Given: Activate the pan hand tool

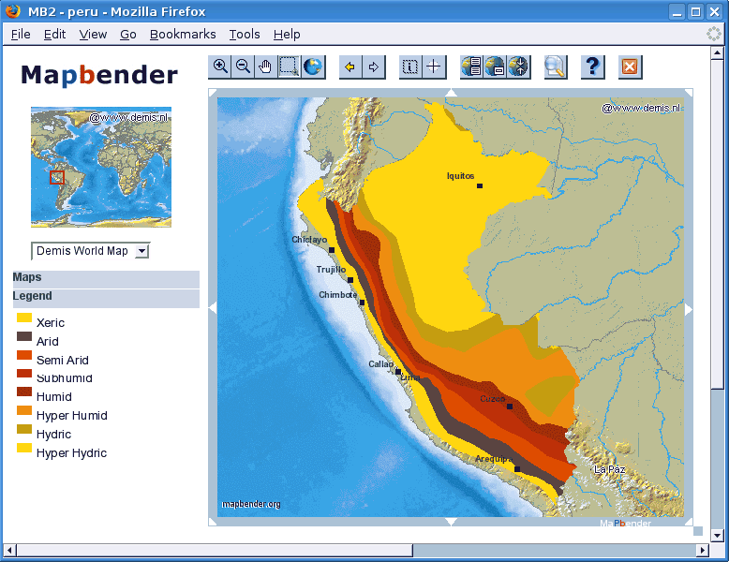Looking at the screenshot, I should tap(266, 67).
